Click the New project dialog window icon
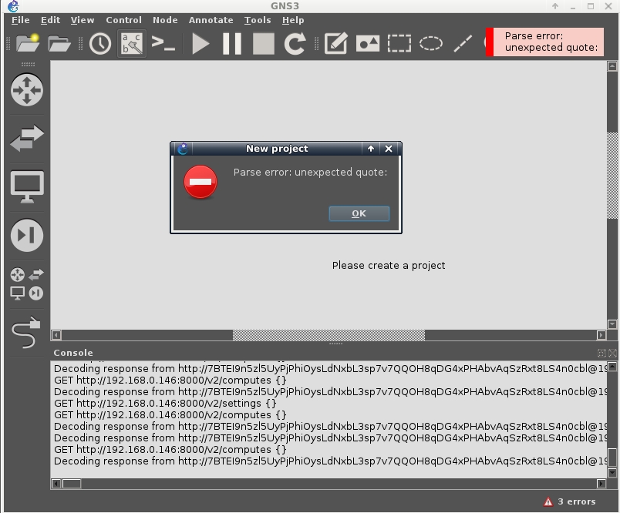 point(182,149)
